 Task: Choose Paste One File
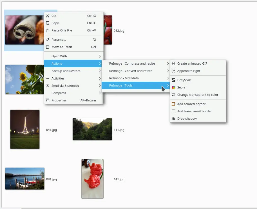pyautogui.click(x=73, y=30)
